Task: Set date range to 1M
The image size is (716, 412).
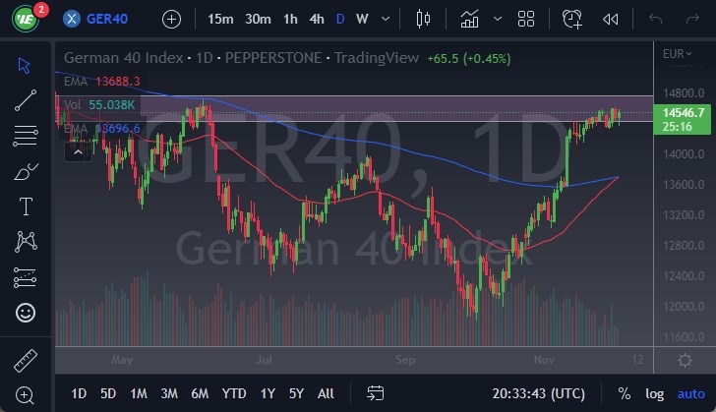Action: 139,393
